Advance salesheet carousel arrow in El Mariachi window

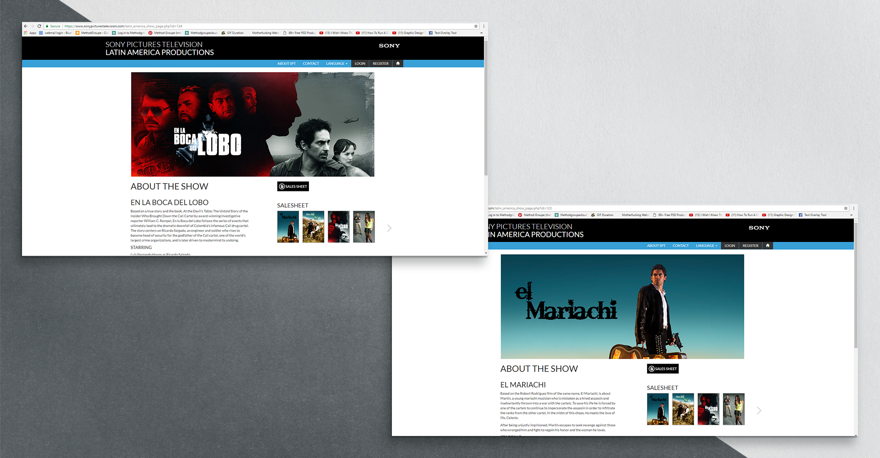click(x=759, y=410)
